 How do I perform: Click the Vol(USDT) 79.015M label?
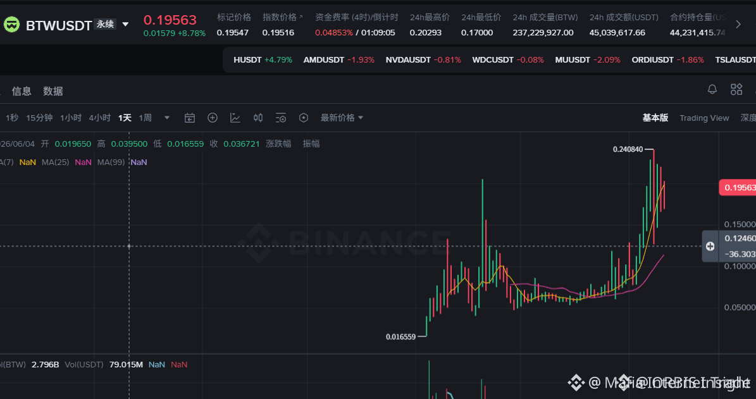pos(103,365)
